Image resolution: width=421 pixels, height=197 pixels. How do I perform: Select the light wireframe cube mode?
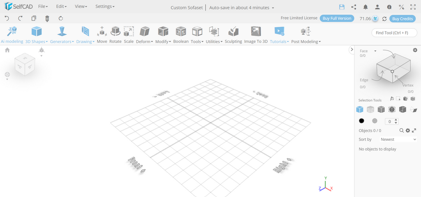pyautogui.click(x=370, y=109)
